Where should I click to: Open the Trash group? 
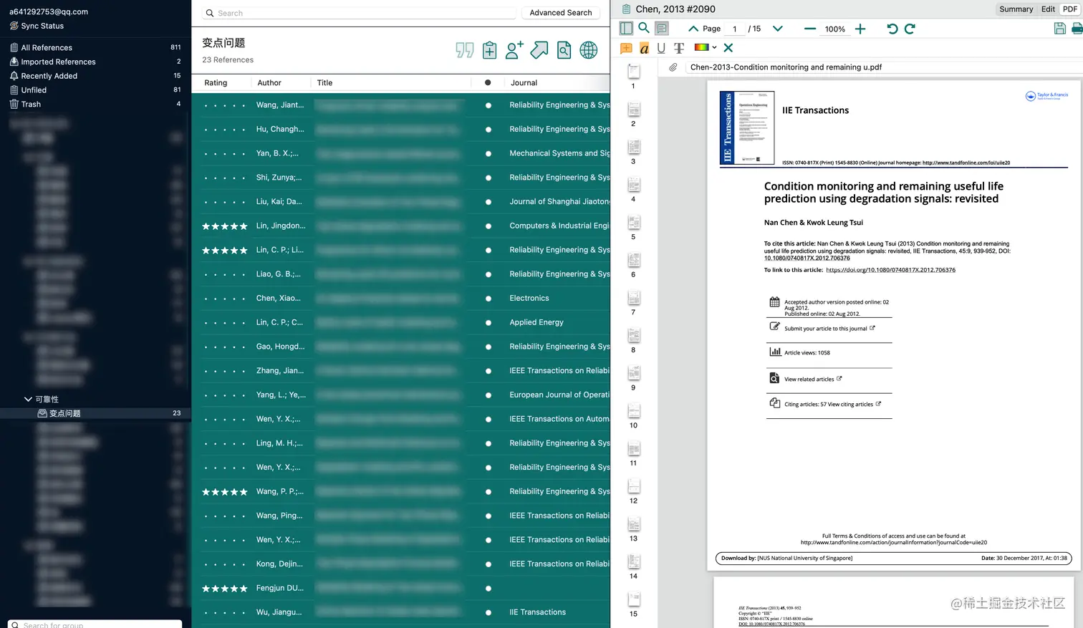coord(95,105)
